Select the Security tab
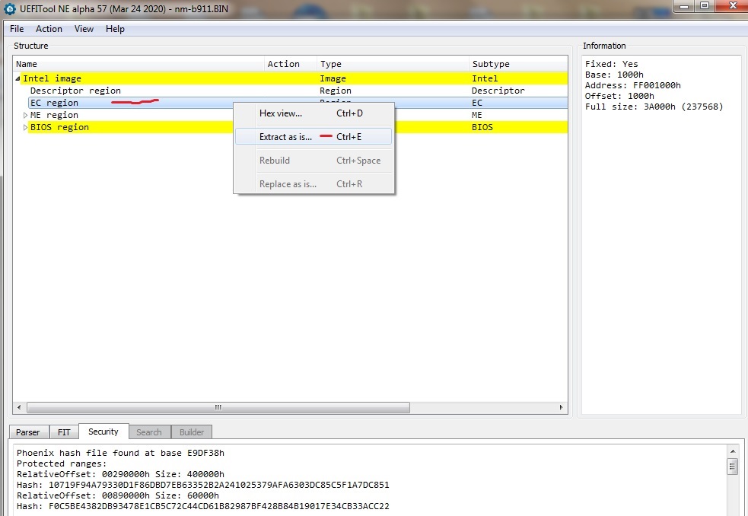 (x=103, y=432)
